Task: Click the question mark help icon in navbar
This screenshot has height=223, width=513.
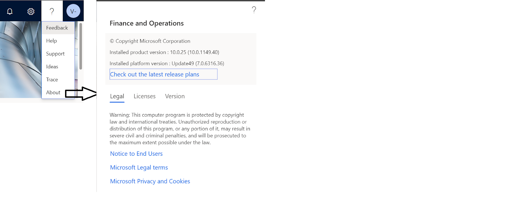Action: [x=52, y=11]
